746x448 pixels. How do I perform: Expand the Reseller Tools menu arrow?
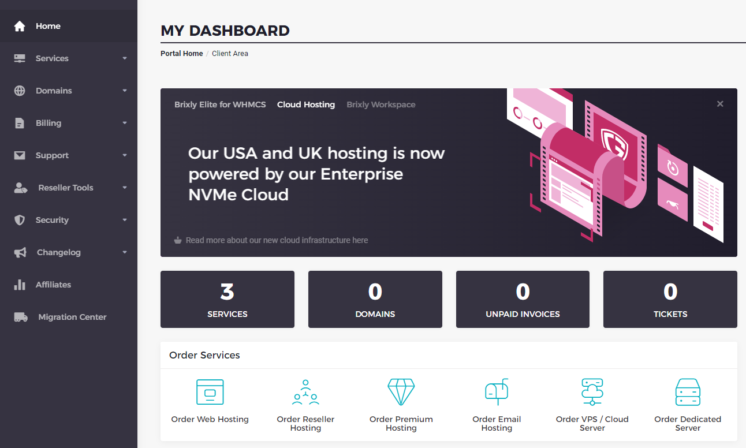(x=125, y=188)
